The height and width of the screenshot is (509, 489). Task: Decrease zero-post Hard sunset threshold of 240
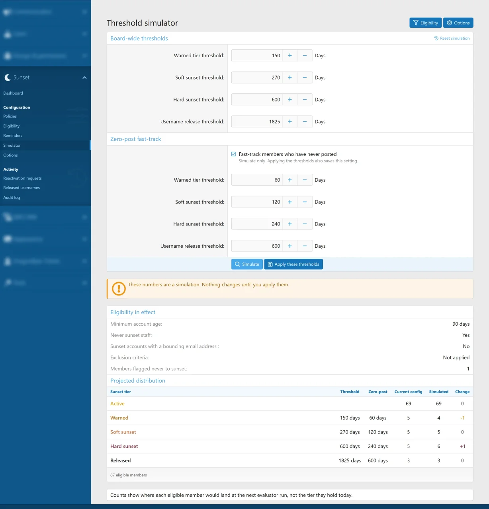[x=305, y=224]
